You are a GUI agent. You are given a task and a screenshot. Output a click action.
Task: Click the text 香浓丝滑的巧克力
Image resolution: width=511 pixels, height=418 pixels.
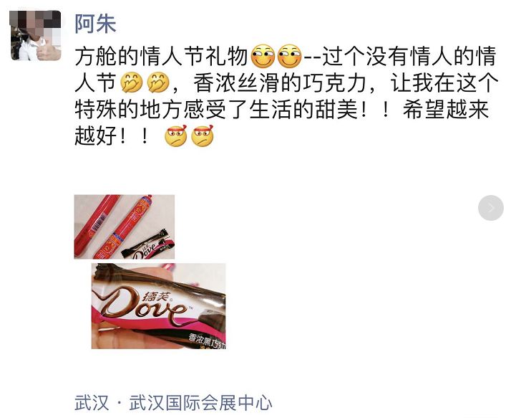(x=280, y=82)
